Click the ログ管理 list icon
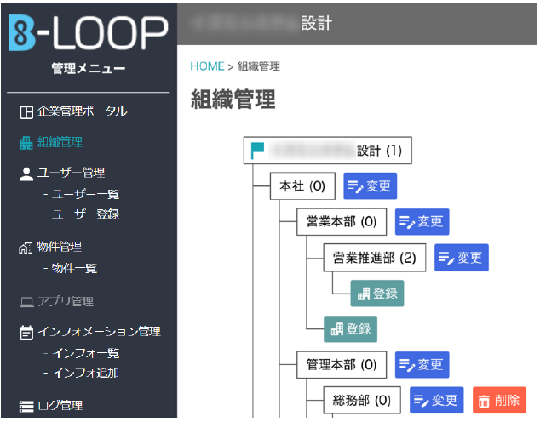 (26, 405)
